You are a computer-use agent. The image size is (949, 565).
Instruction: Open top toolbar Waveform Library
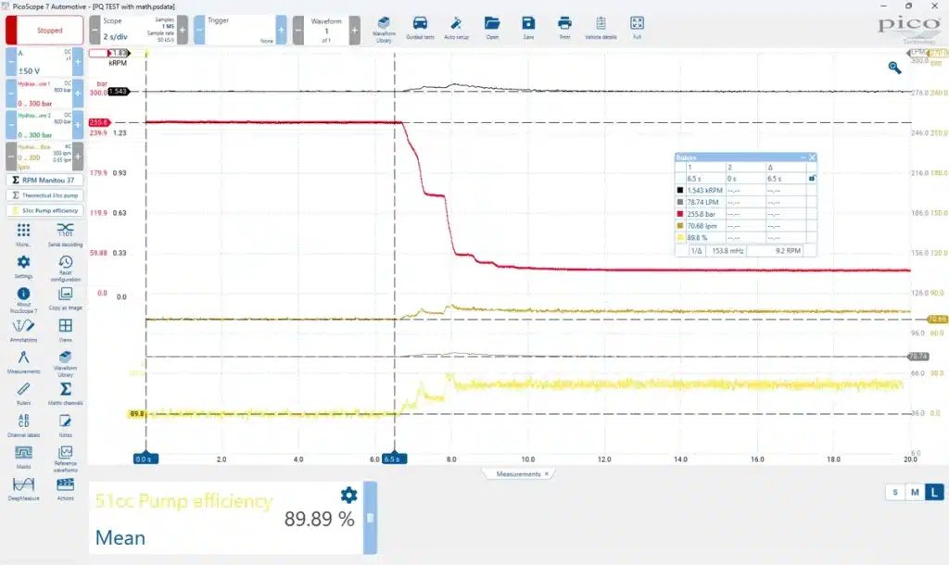point(384,29)
